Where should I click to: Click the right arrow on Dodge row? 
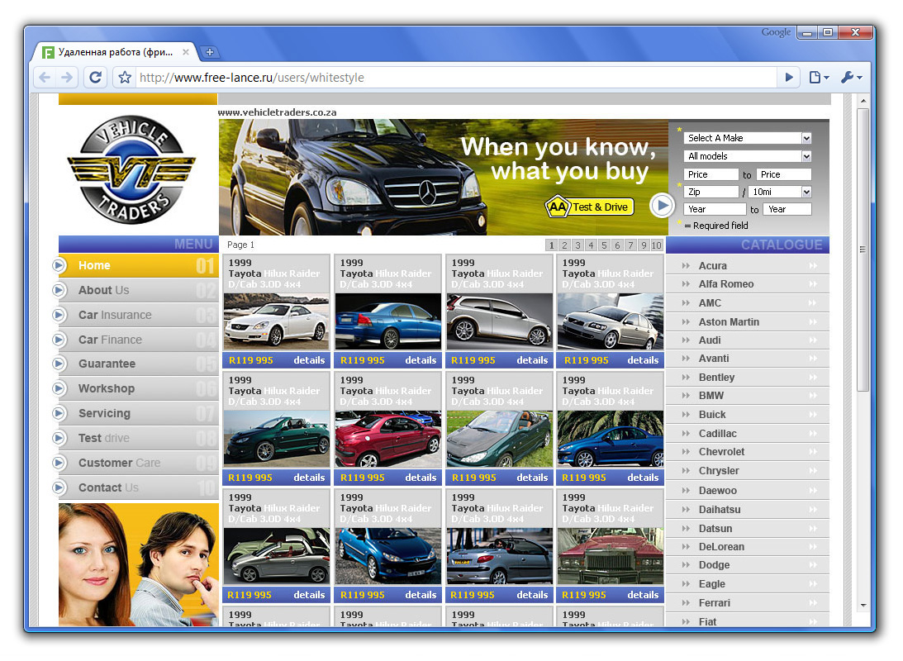pos(813,565)
